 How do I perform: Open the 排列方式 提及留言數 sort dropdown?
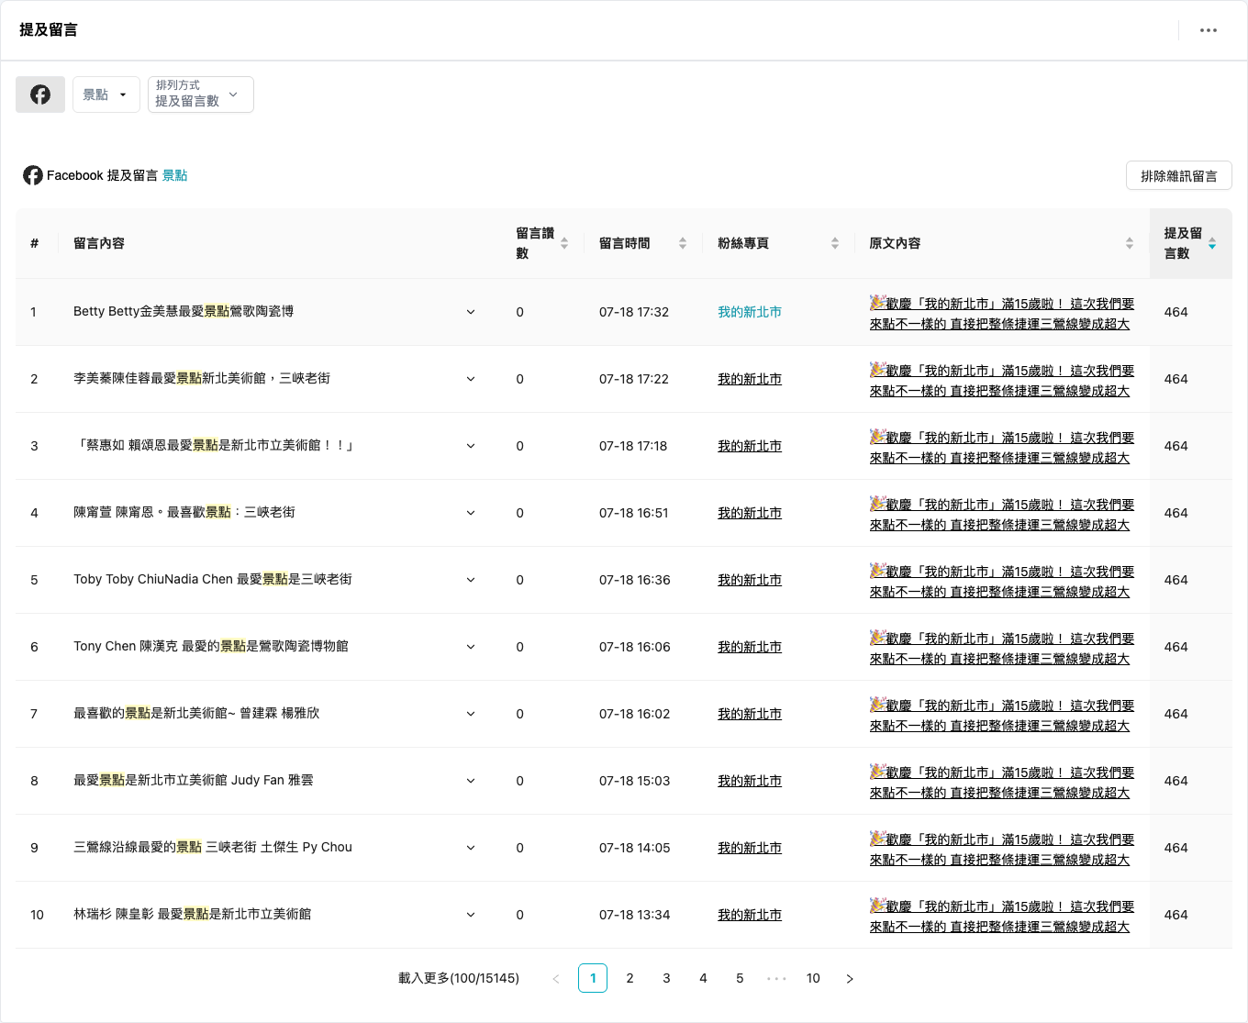click(x=201, y=95)
